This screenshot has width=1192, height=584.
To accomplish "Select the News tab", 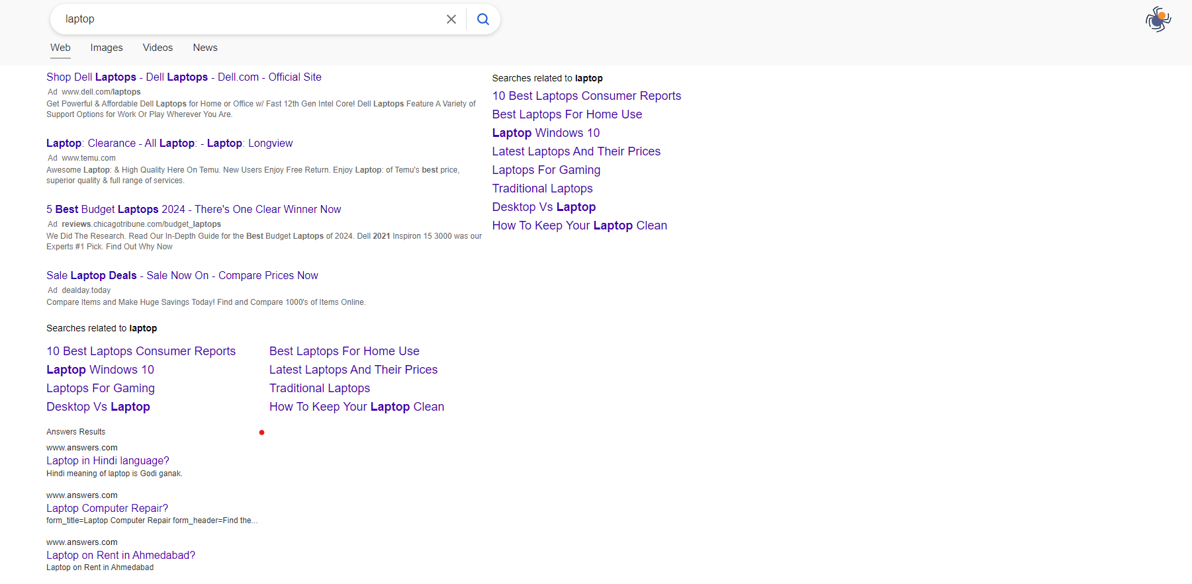I will tap(205, 48).
